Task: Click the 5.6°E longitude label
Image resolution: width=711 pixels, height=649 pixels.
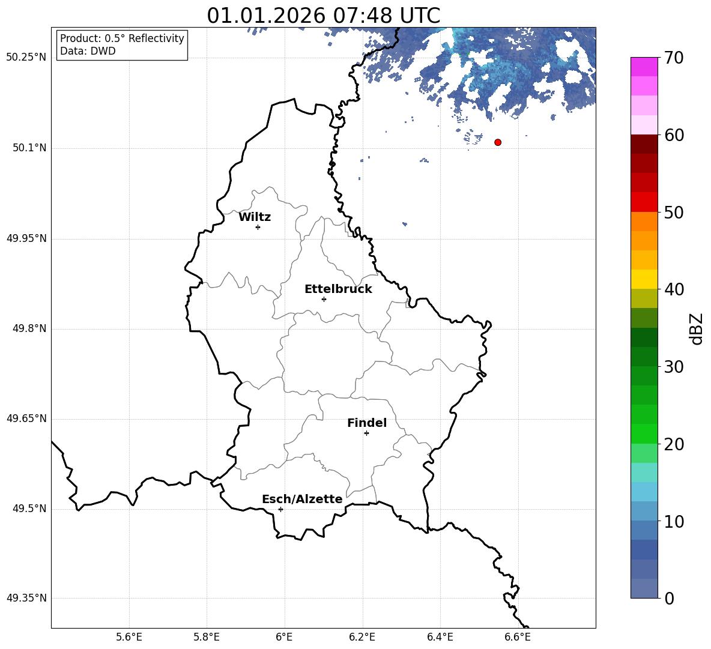Action: (x=129, y=637)
